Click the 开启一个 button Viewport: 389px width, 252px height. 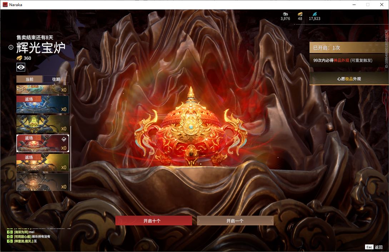(x=235, y=221)
